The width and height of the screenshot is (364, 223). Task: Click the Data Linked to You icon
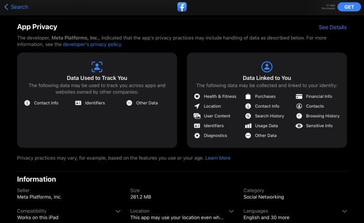pos(267,67)
